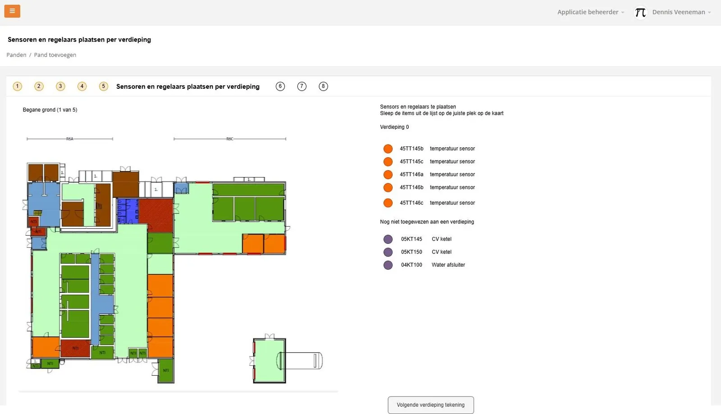Viewport: 721px width, 414px height.
Task: Open the orange hamburger menu
Action: tap(12, 11)
